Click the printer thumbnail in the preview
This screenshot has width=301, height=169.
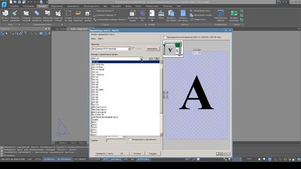coord(173,49)
